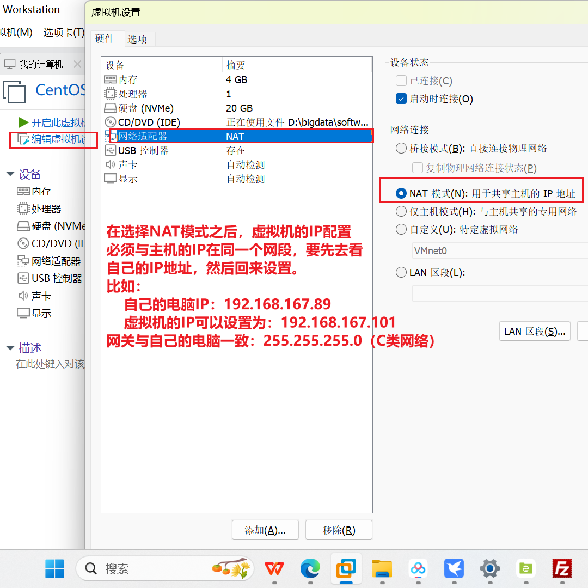Screen dimensions: 588x588
Task: Click the blue bird app icon in the taskbar
Action: [454, 568]
